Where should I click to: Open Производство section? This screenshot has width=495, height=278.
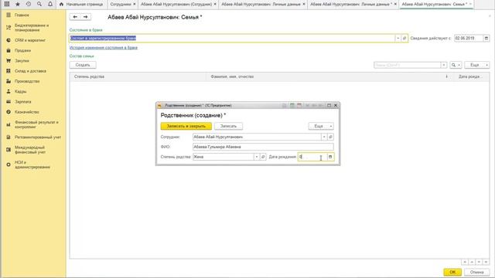27,81
